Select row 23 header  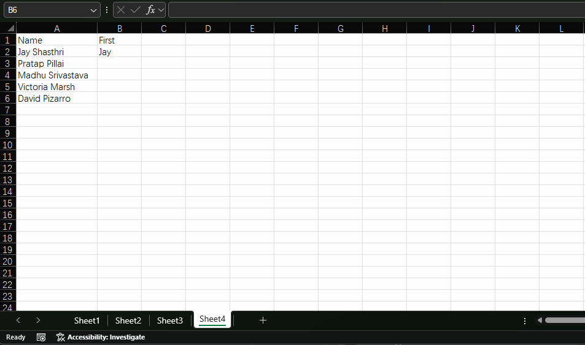[7, 296]
